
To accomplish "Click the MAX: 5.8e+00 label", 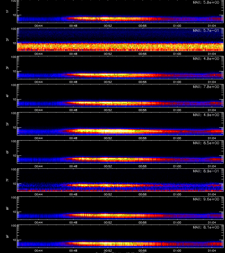I will coord(206,3).
